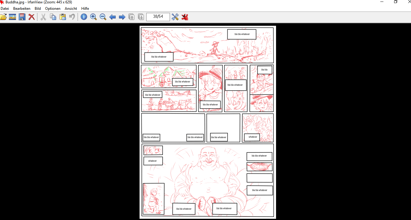Image resolution: width=411 pixels, height=220 pixels.
Task: Open the Ansicht menu
Action: (x=71, y=9)
